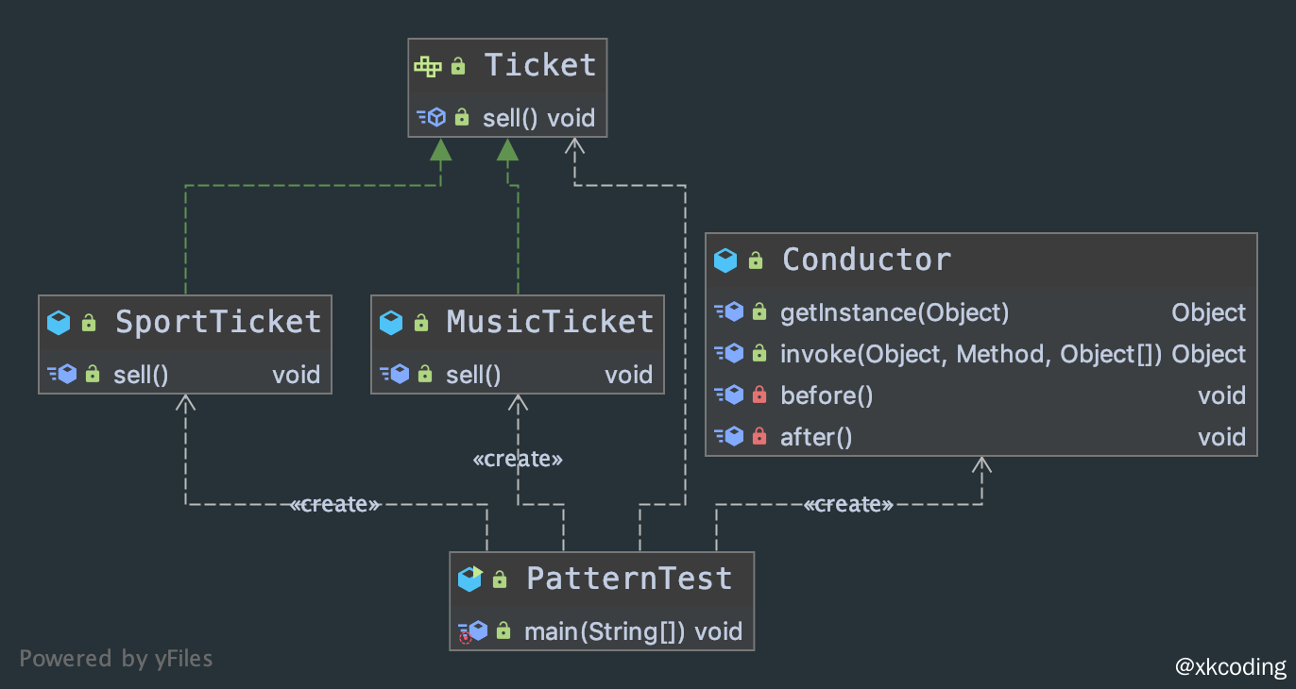Click the Conductor class icon
Screen dimensions: 1296x689
click(725, 260)
